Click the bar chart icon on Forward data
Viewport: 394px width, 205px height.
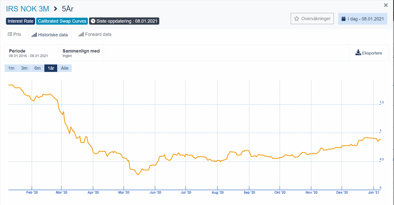coord(81,34)
